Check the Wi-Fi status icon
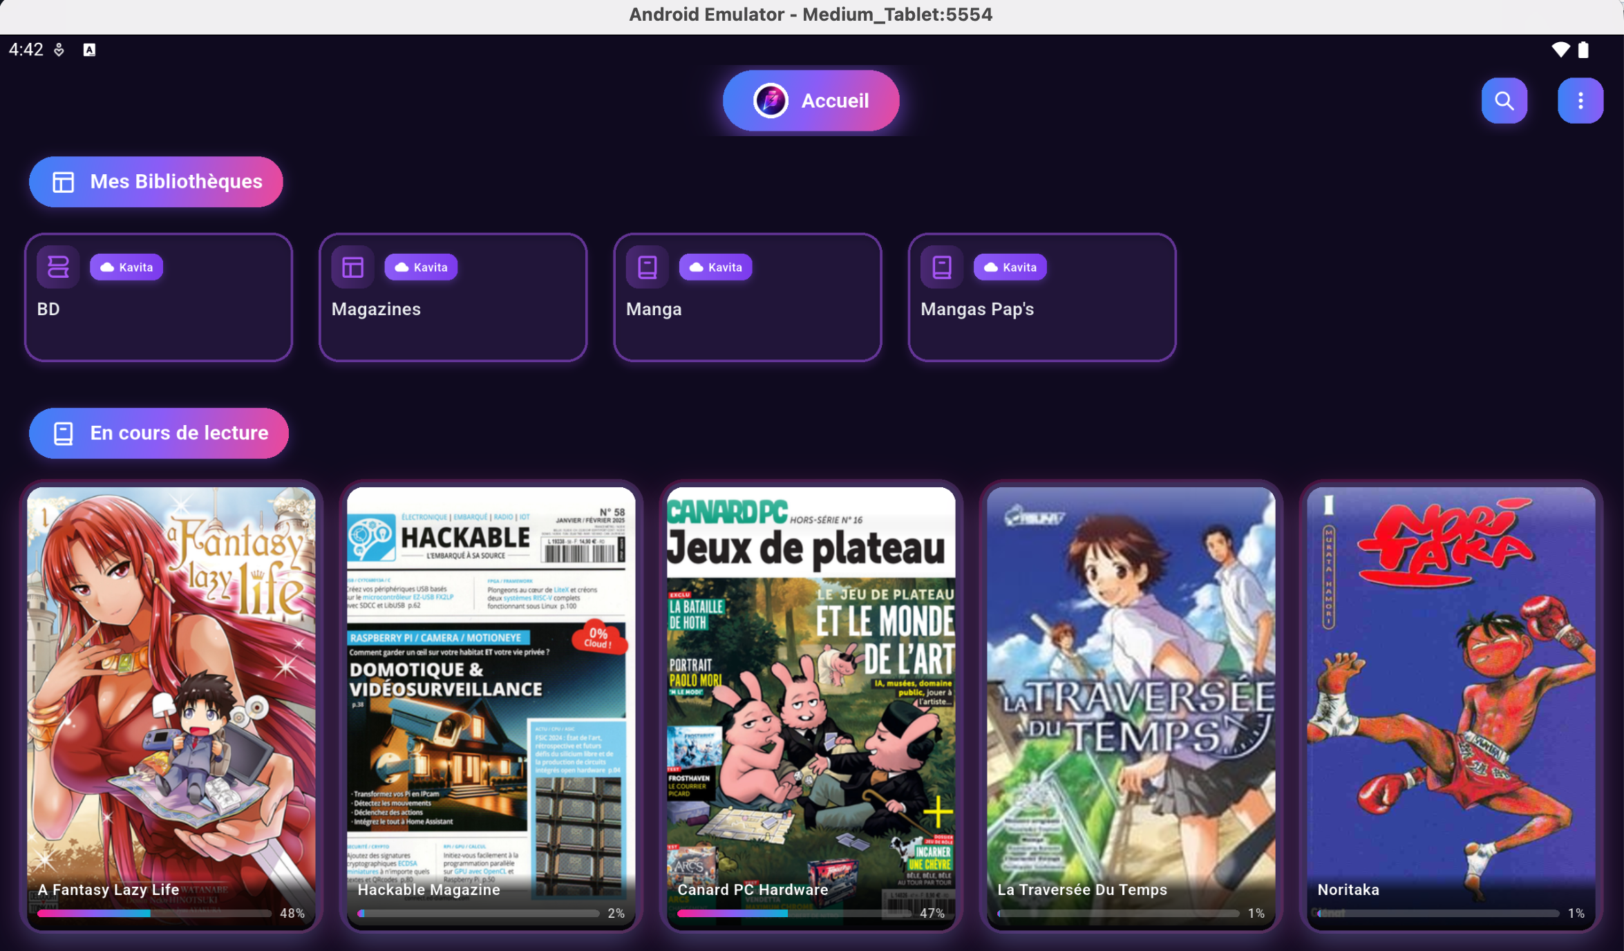 1560,50
